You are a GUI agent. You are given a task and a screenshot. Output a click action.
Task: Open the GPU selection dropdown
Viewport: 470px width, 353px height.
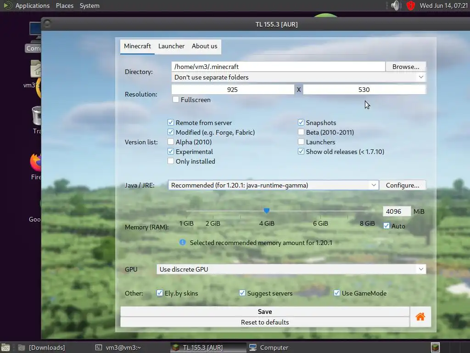pos(291,269)
